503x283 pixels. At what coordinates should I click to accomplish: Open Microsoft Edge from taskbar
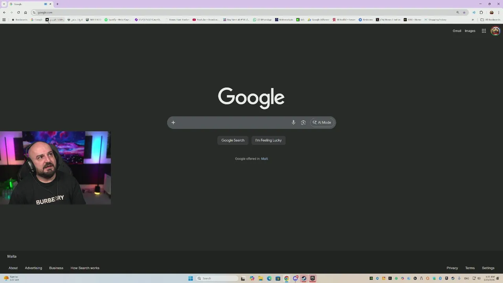[269, 278]
